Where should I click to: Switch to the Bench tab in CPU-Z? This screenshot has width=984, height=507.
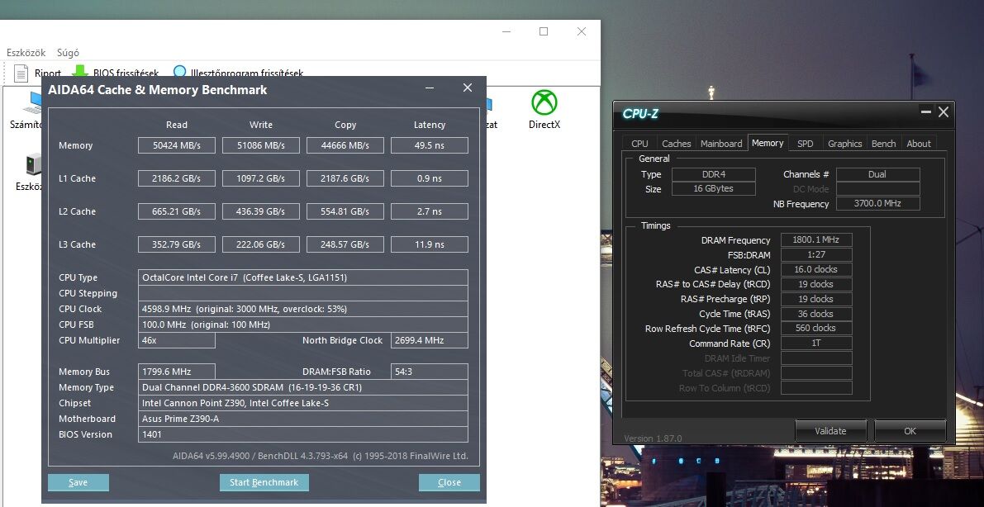[883, 144]
